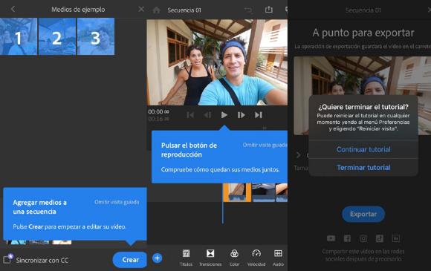Share the video to Facebook

347,238
